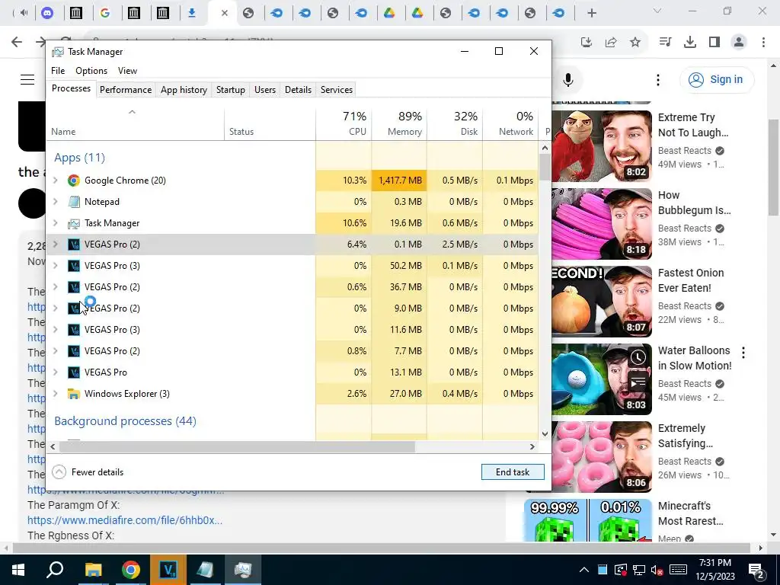Image resolution: width=780 pixels, height=585 pixels.
Task: Open Chrome downloads icon in toolbar
Action: [690, 43]
